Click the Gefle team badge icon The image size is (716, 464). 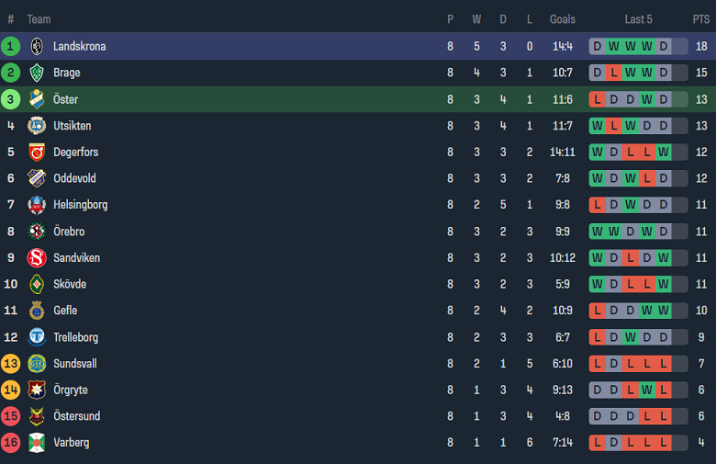(37, 311)
